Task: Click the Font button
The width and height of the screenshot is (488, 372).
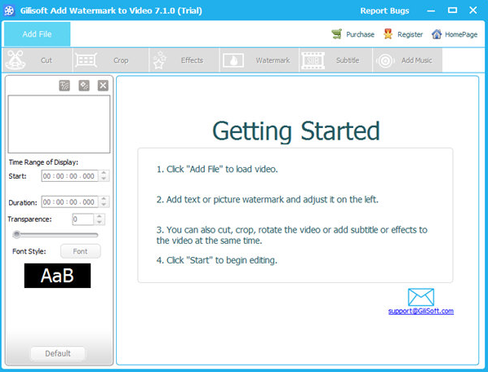Action: 80,251
